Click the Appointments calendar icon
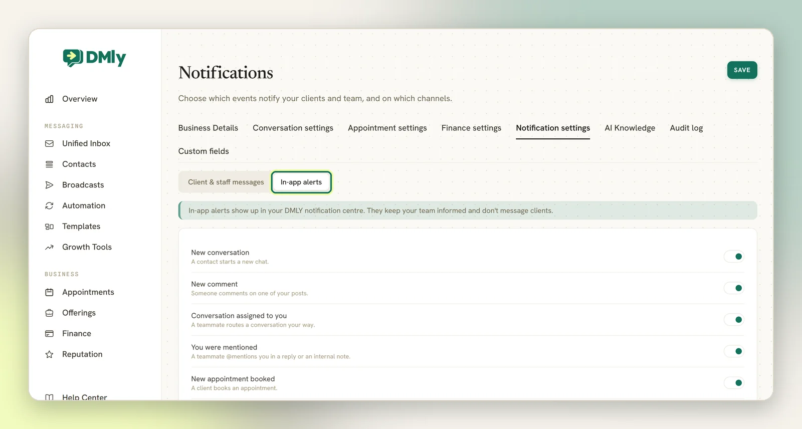Screen dimensions: 802x429 tap(49, 292)
